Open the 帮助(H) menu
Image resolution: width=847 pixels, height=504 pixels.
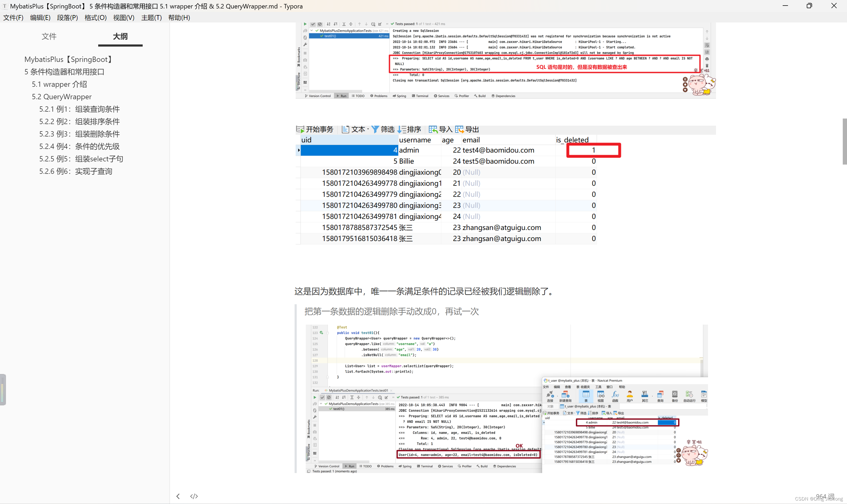click(179, 18)
